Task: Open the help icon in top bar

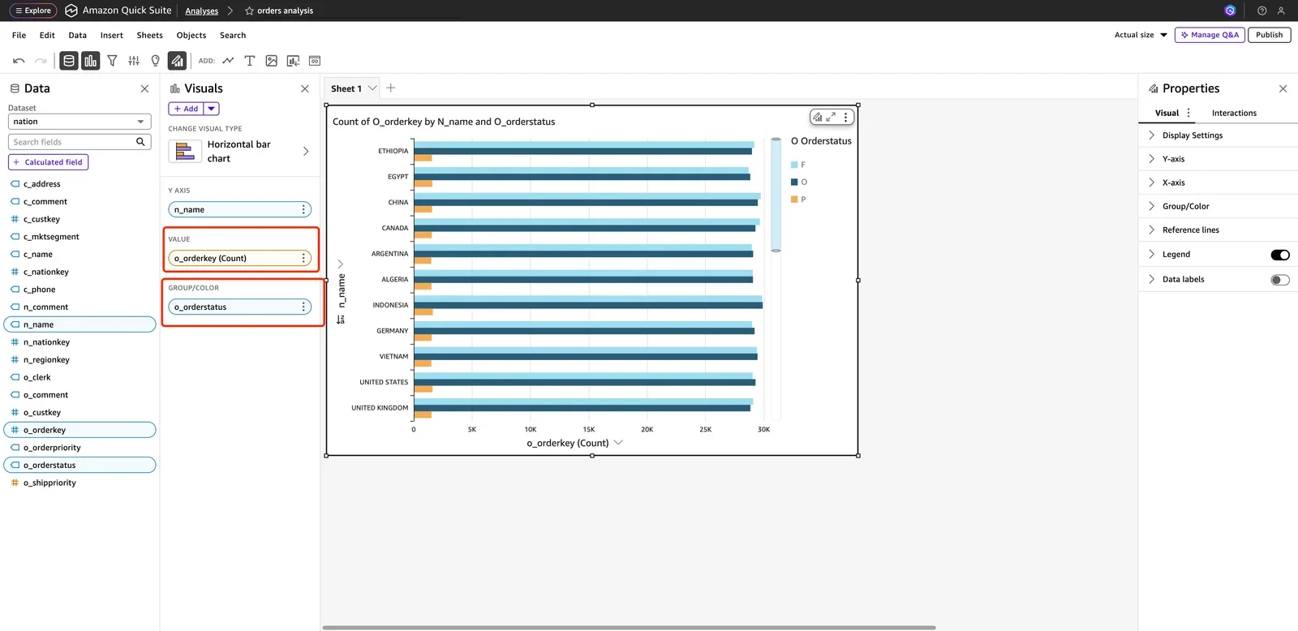Action: [1261, 11]
